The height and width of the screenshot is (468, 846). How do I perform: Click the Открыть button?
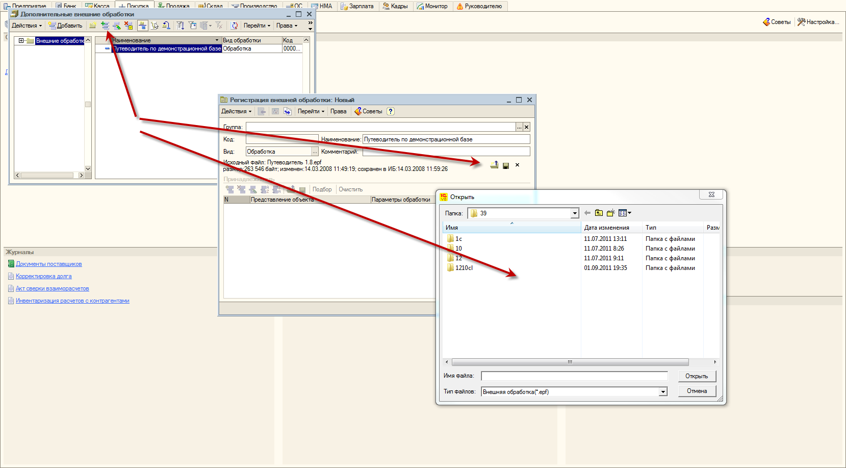pos(697,376)
